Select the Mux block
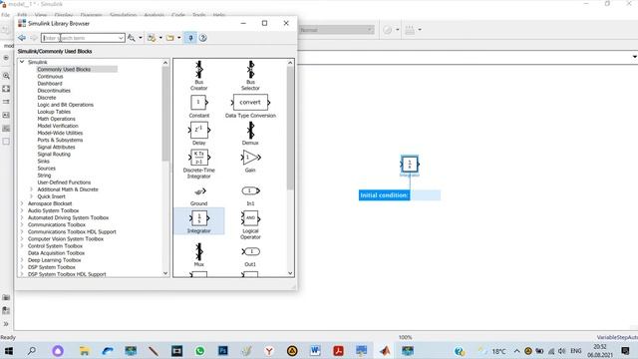The width and height of the screenshot is (638, 359). point(198,255)
